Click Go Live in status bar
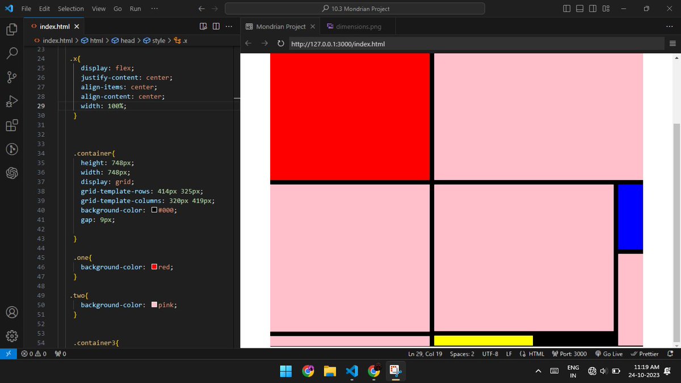This screenshot has height=383, width=681. [x=609, y=353]
